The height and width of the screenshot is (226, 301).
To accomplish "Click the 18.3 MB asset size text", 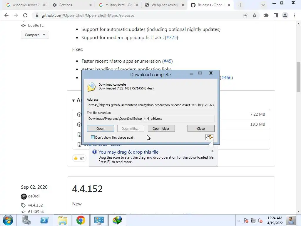I will 257,124.
